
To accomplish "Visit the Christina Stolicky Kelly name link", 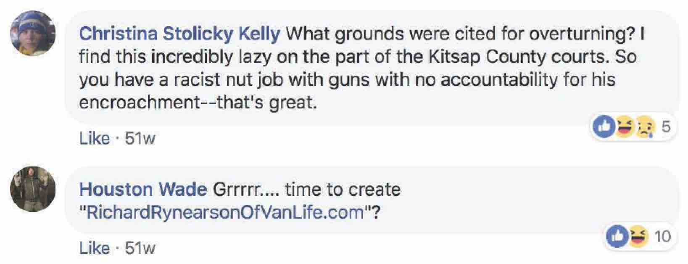I will coord(179,34).
